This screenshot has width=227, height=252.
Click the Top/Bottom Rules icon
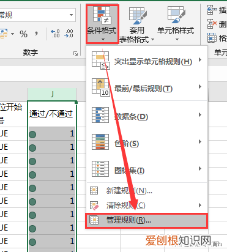101,87
